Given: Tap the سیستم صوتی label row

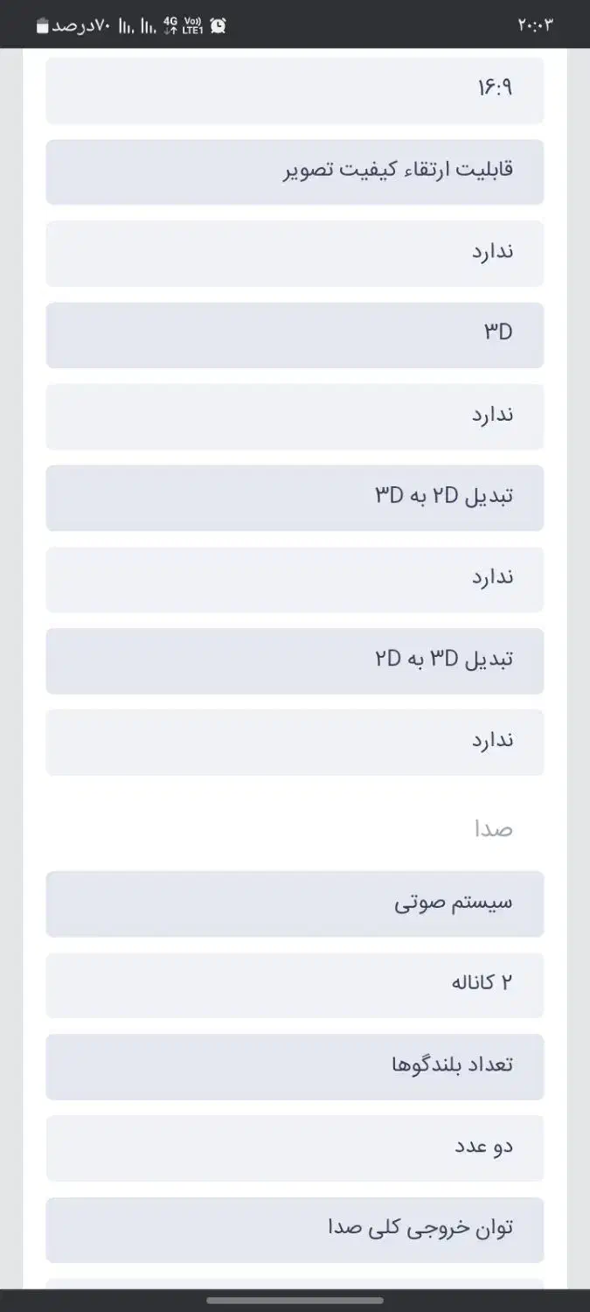Looking at the screenshot, I should tap(295, 904).
